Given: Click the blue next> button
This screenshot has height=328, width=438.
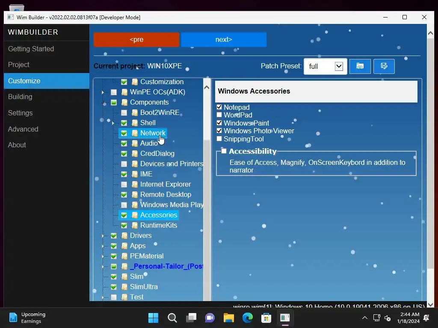Looking at the screenshot, I should pyautogui.click(x=223, y=40).
